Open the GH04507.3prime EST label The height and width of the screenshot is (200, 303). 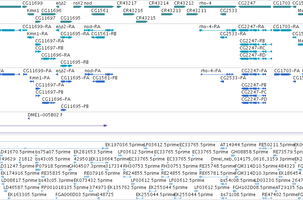[87, 166]
